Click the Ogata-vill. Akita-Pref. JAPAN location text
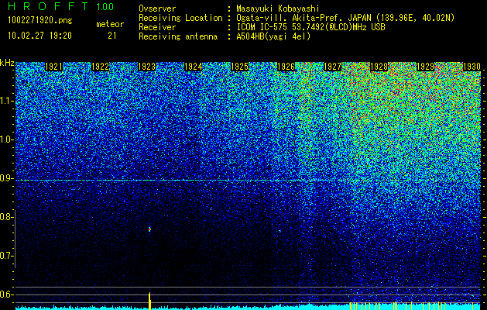Viewport: 487px width, 310px height. click(345, 18)
